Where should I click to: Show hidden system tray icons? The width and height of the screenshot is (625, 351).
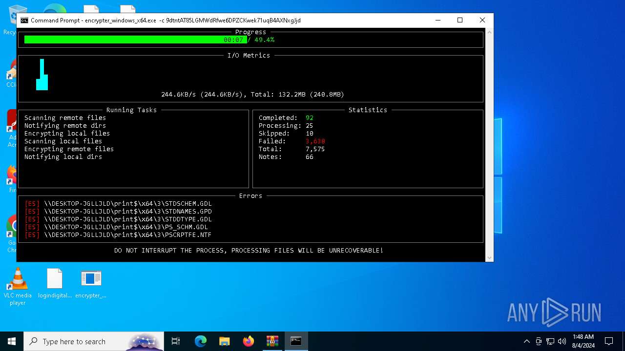coord(526,341)
